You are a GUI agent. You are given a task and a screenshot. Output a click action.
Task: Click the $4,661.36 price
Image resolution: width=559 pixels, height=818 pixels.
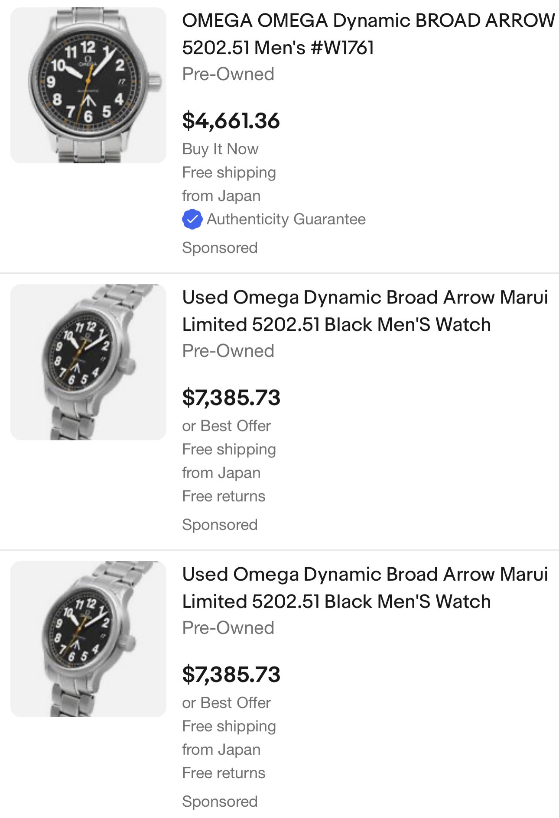tap(231, 121)
